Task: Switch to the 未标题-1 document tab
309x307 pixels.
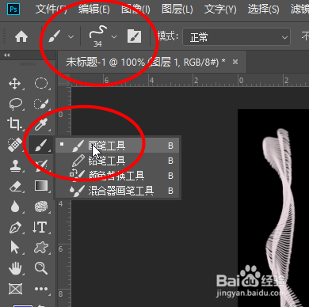Action: coord(146,63)
